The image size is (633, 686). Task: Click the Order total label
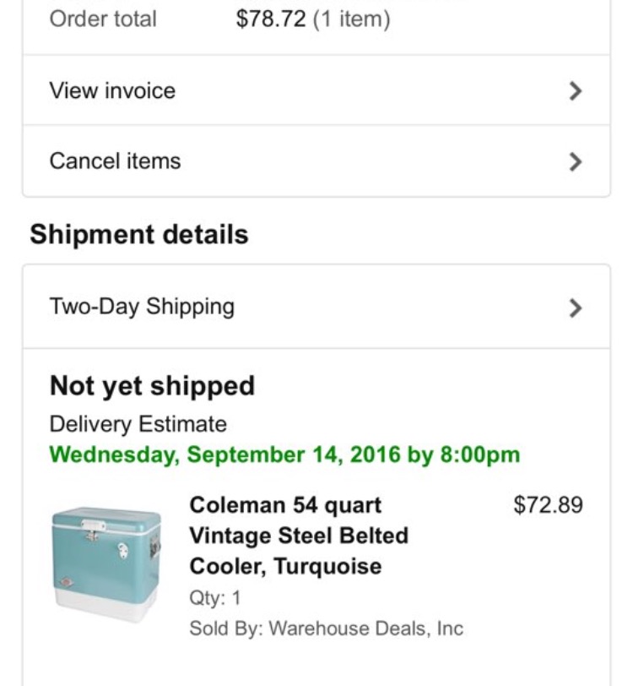point(103,19)
